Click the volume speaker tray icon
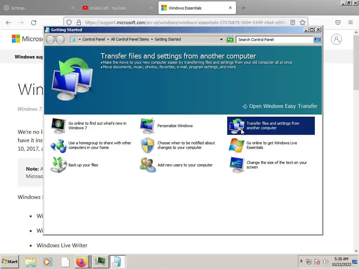The image size is (359, 269). (x=325, y=262)
